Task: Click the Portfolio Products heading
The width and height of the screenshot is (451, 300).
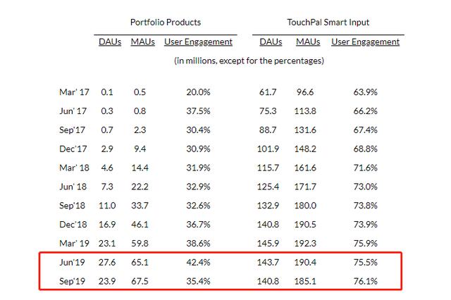Action: (166, 23)
